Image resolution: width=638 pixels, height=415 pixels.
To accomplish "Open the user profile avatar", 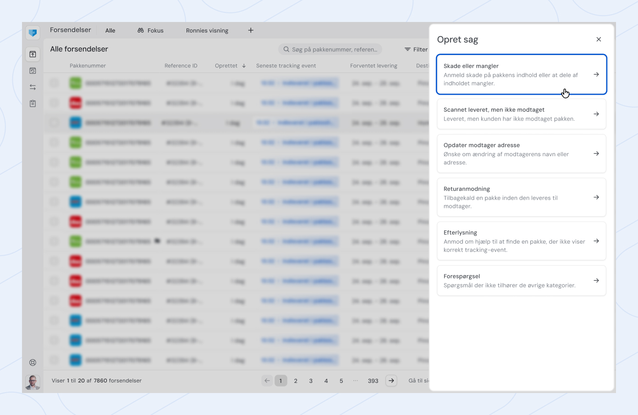I will (x=33, y=382).
